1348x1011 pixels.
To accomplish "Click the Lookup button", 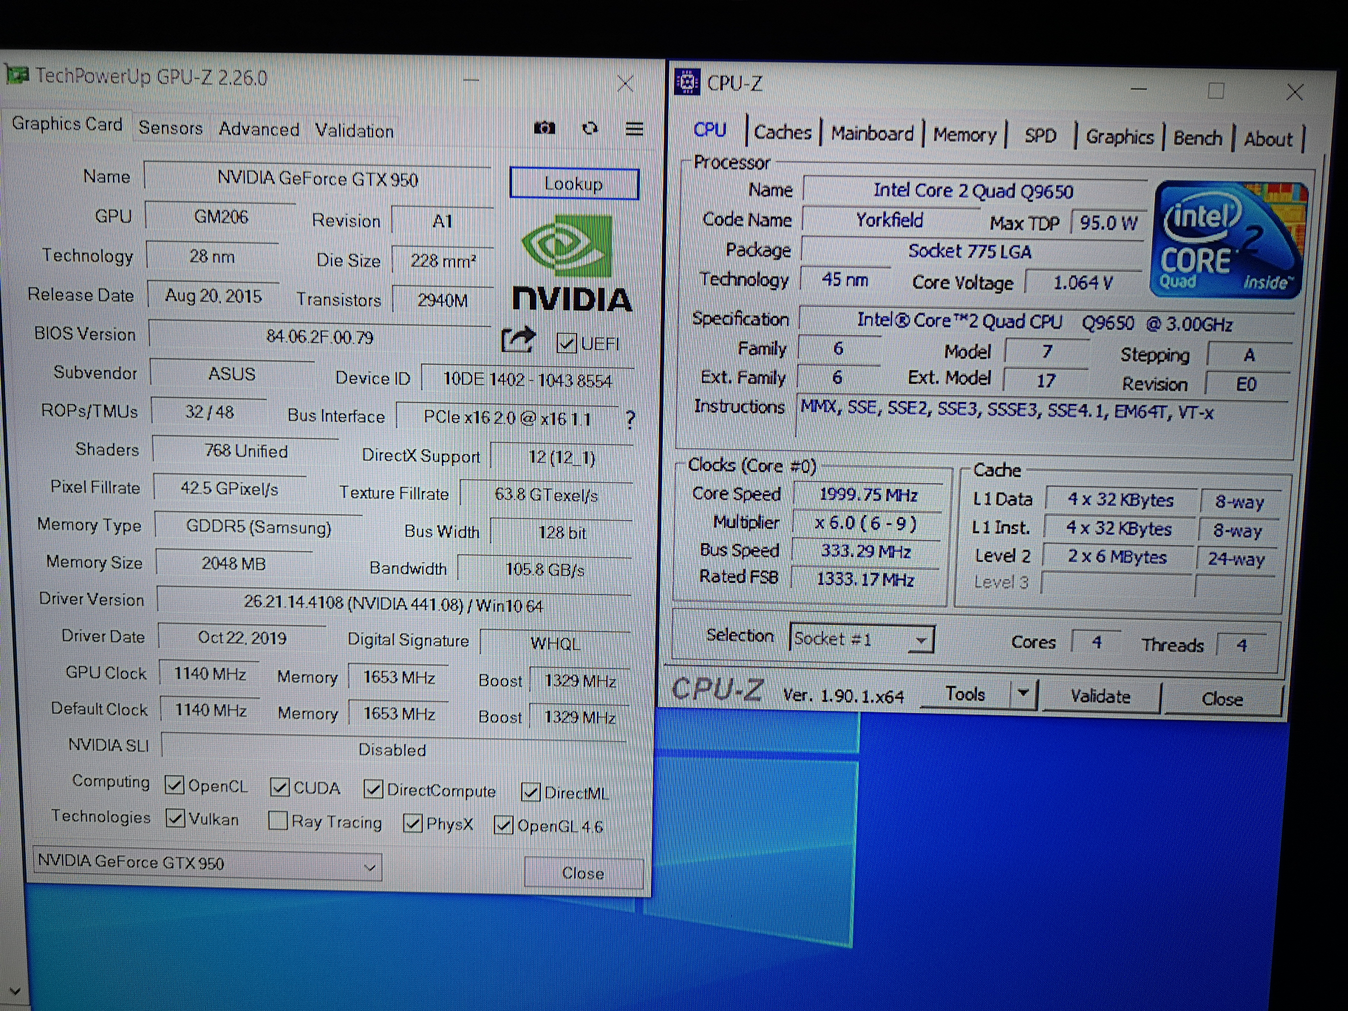I will 573,183.
